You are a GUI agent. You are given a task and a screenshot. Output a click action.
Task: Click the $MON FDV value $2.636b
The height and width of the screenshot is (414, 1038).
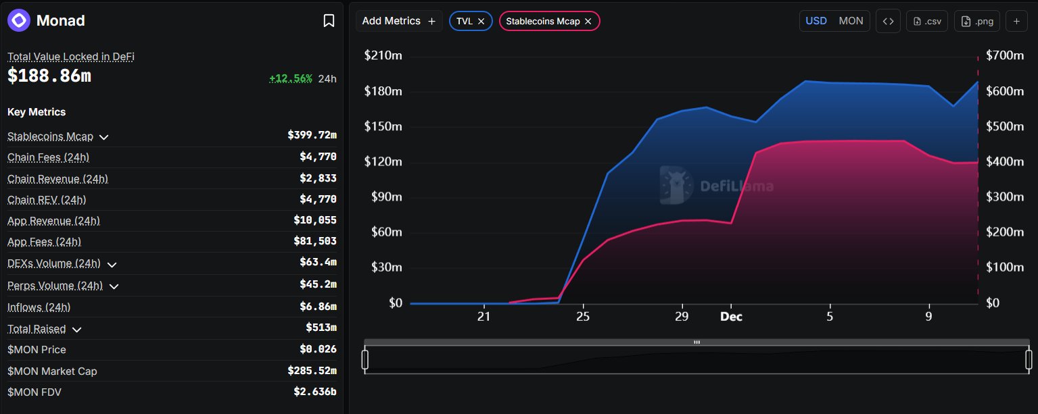315,392
